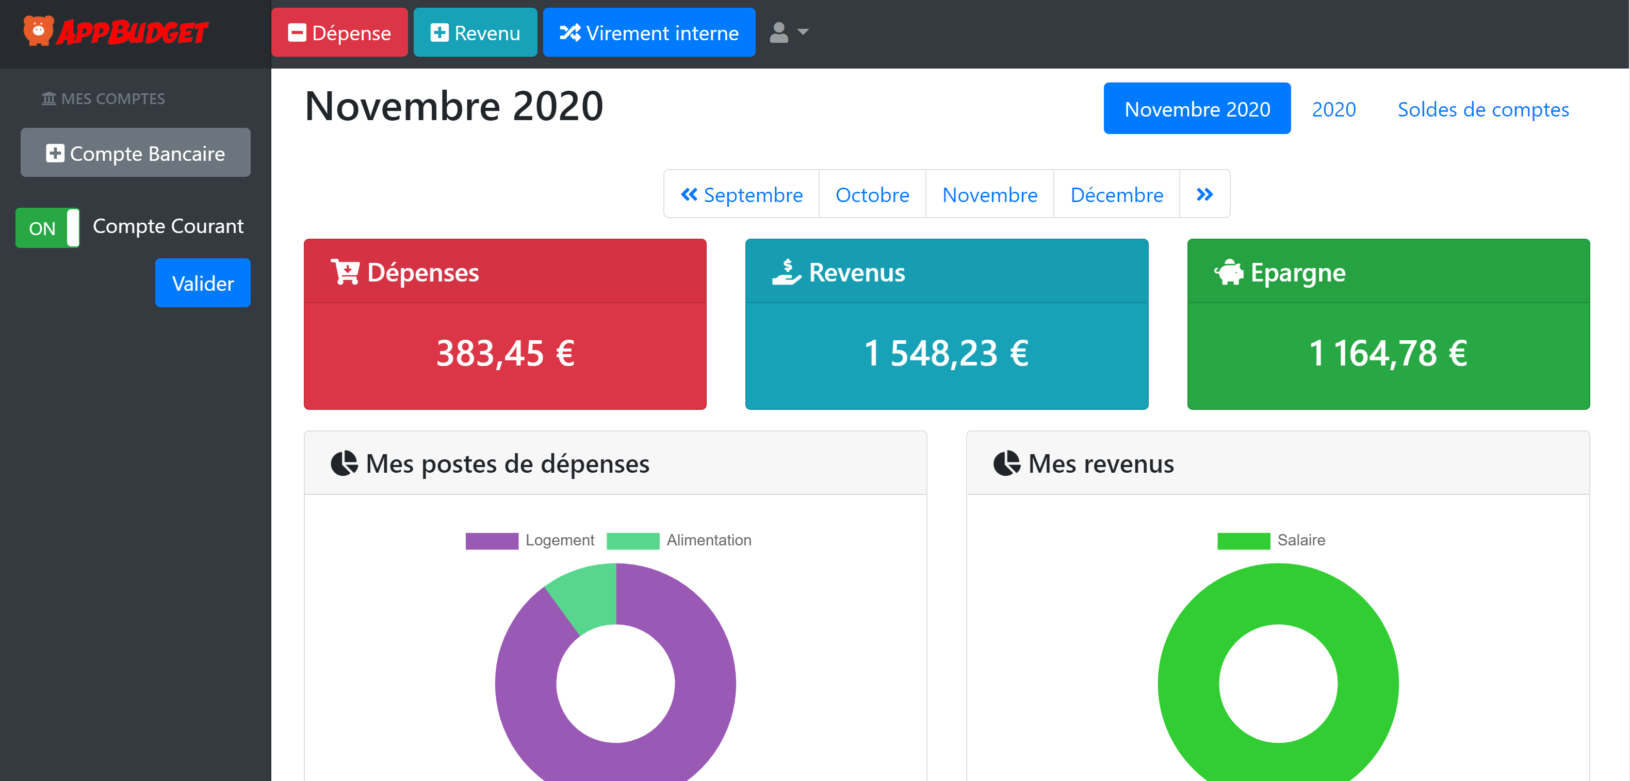
Task: Click the pie chart icon beside Mes postes de dépenses
Action: pyautogui.click(x=346, y=463)
